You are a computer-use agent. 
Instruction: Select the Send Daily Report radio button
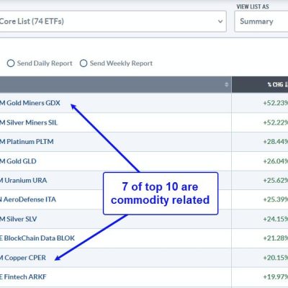tap(11, 63)
